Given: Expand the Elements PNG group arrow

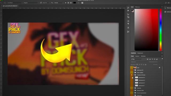Looking at the screenshot, I should coord(134,90).
